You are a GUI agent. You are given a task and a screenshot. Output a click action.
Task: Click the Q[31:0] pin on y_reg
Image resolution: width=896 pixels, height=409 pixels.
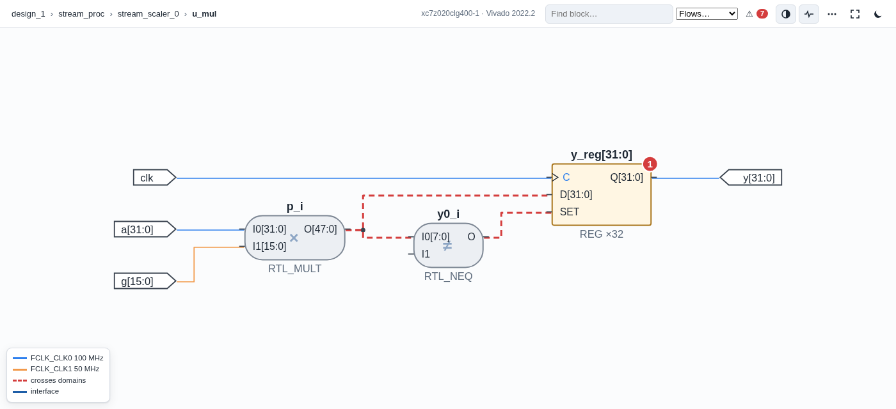pyautogui.click(x=627, y=178)
